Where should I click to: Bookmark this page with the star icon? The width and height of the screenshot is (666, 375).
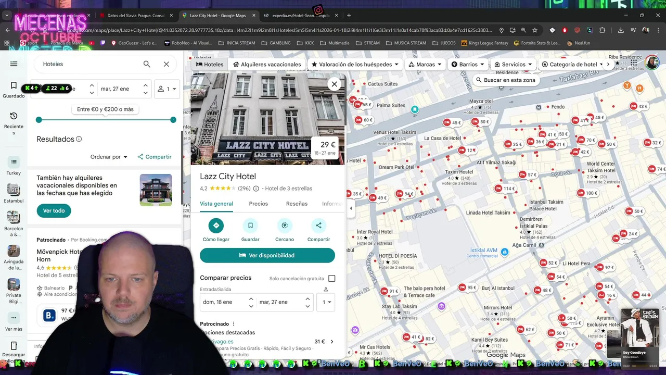535,30
